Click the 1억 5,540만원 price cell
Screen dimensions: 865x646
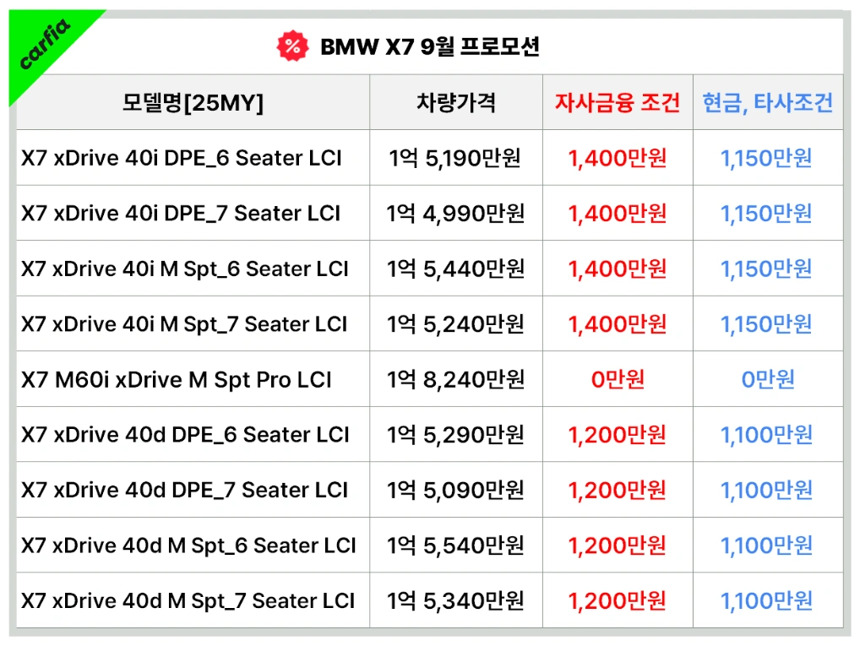click(456, 546)
